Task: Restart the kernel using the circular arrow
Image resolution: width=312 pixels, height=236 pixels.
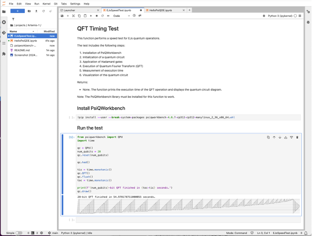Action: click(103, 16)
